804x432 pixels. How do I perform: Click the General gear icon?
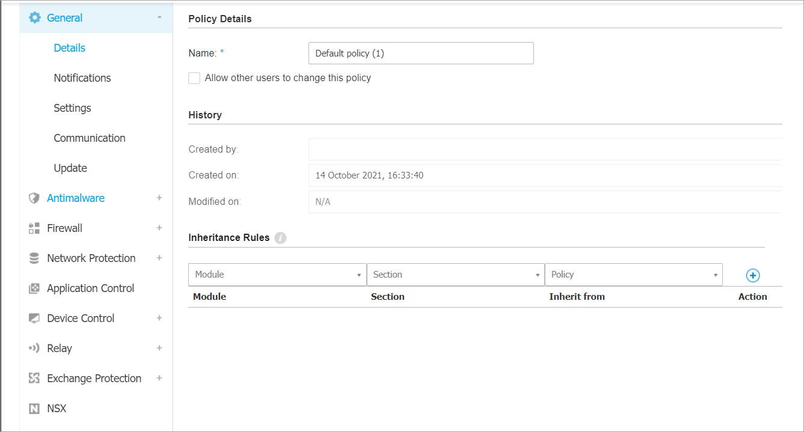coord(34,18)
